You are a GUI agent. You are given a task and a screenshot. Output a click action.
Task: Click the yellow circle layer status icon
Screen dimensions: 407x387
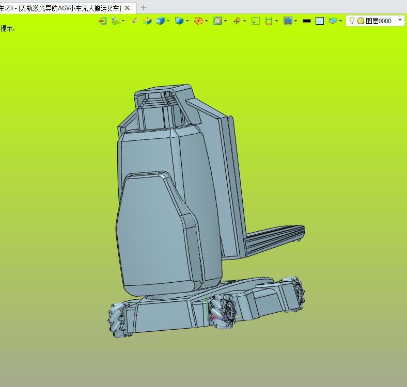click(x=361, y=21)
